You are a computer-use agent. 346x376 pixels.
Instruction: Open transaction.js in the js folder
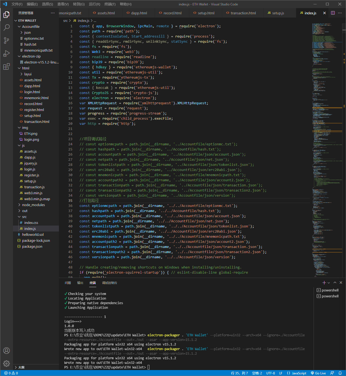pos(36,187)
